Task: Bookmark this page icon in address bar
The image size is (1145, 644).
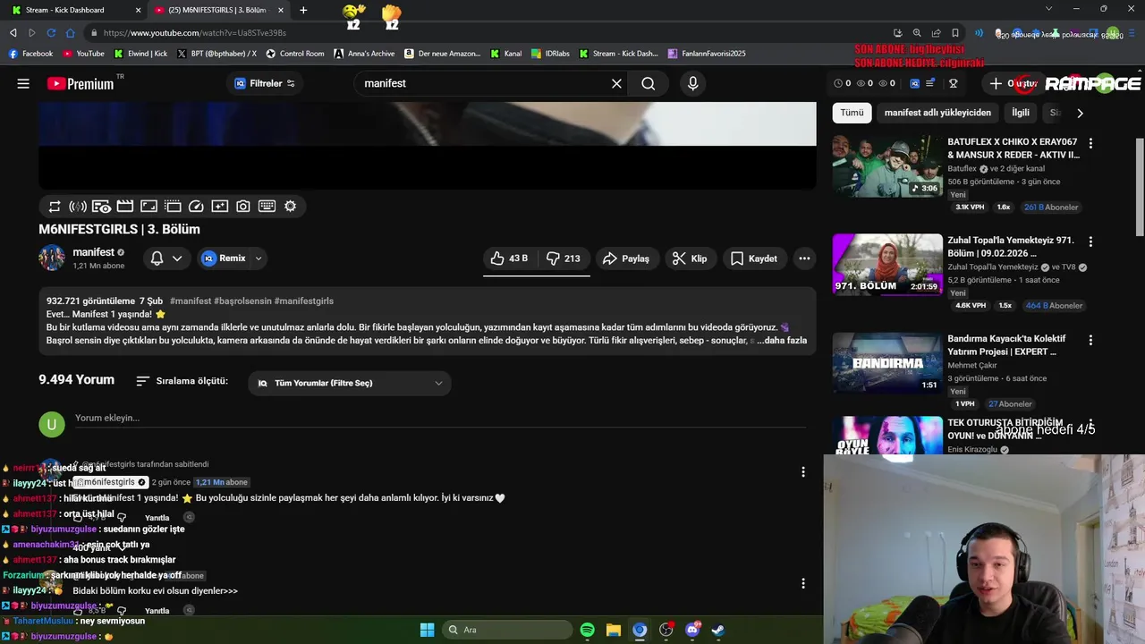Action: [x=955, y=33]
